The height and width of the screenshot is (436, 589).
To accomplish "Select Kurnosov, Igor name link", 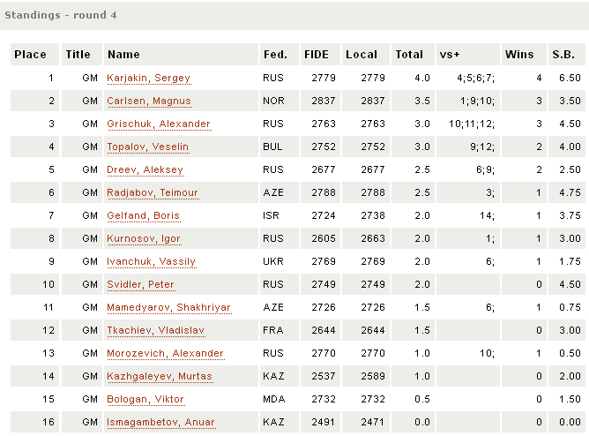I will pyautogui.click(x=144, y=239).
